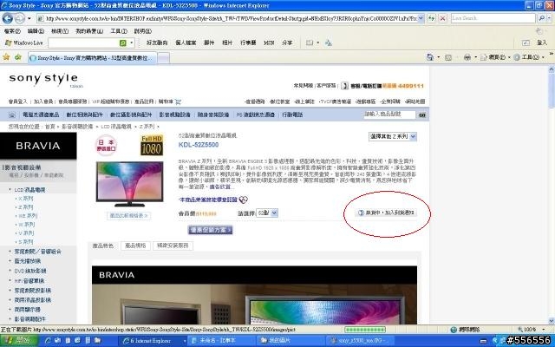Switch to the 產品規格 tab
The image size is (555, 347).
[135, 246]
